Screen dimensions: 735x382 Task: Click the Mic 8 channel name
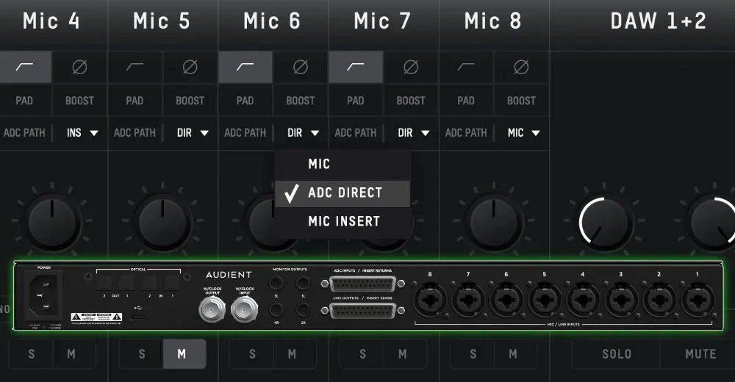(x=492, y=21)
